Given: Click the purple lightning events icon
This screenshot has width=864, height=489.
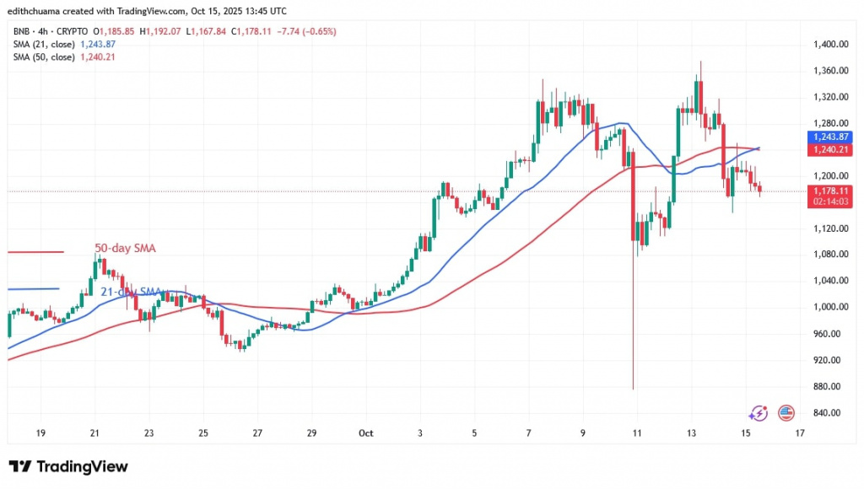Looking at the screenshot, I should 758,412.
